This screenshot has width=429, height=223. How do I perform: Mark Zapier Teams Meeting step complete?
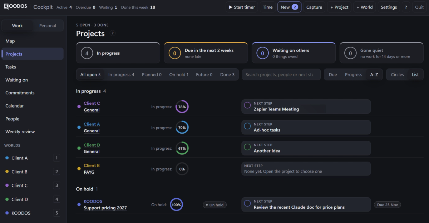247,105
